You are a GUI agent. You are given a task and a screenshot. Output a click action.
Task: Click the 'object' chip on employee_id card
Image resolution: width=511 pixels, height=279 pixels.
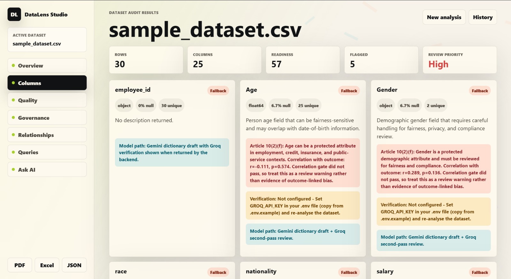pos(124,106)
